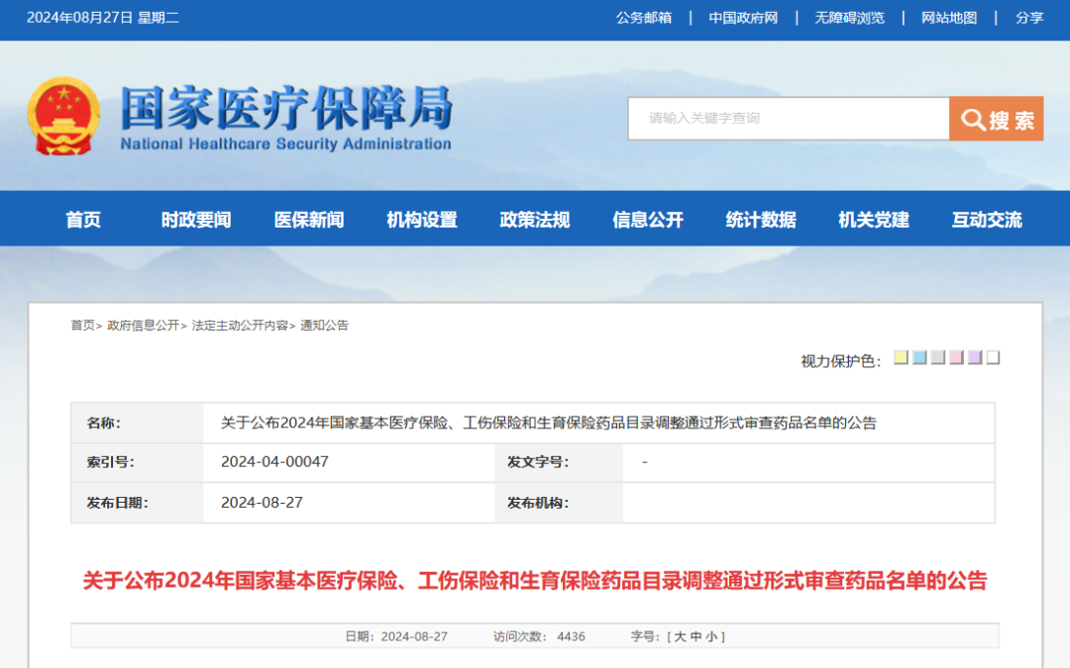The width and height of the screenshot is (1070, 668).
Task: Click the 无障碍浏览 accessibility link
Action: point(849,18)
